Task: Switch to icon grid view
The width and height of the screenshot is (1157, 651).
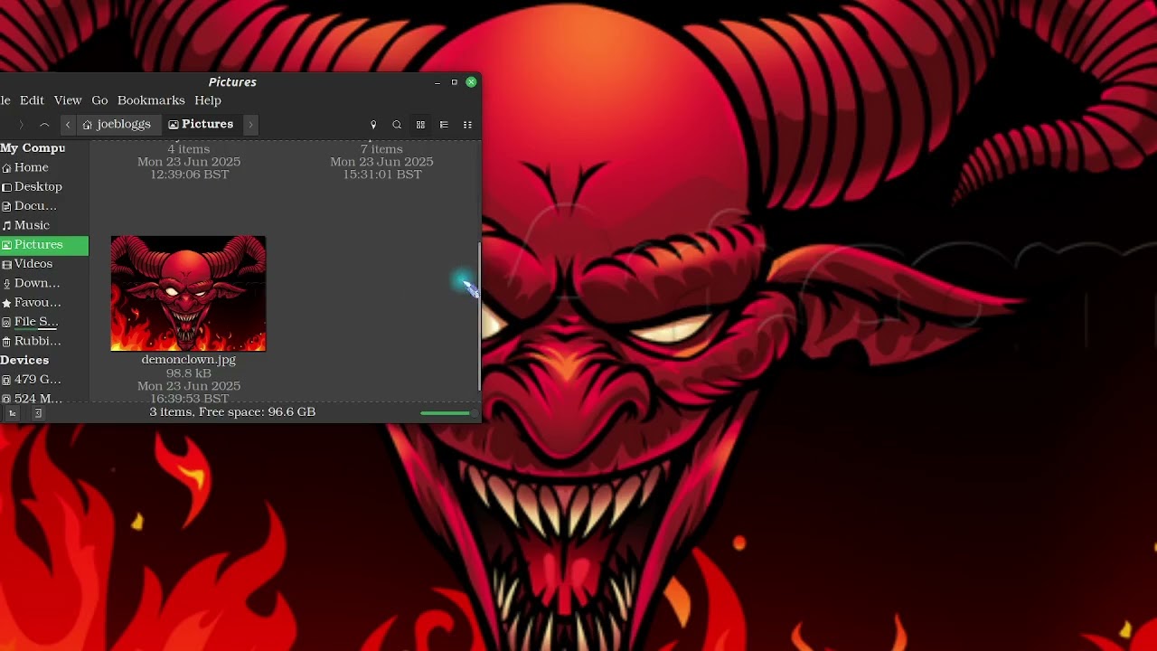Action: [x=420, y=125]
